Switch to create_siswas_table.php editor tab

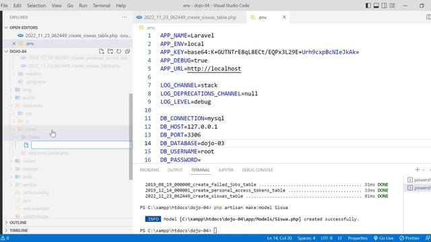pyautogui.click(x=190, y=17)
